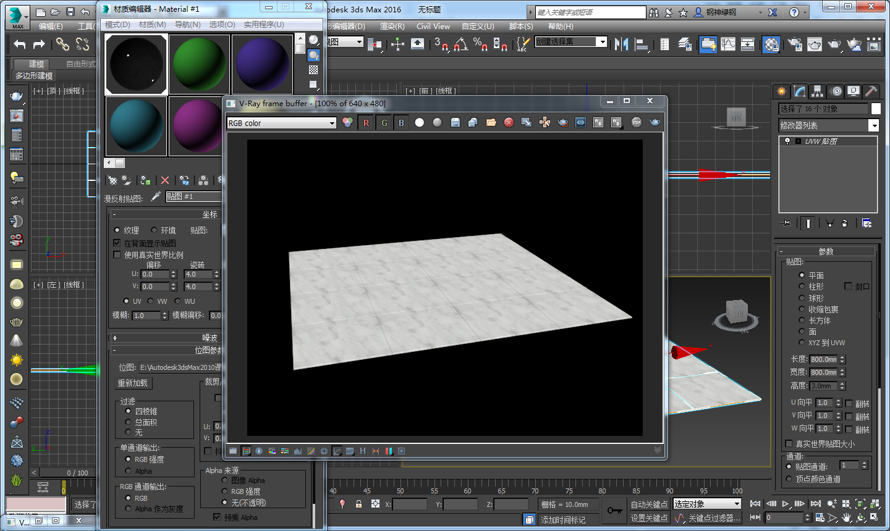Screen dimensions: 890x531
Task: Open the Modify panel tab icon
Action: tap(800, 91)
